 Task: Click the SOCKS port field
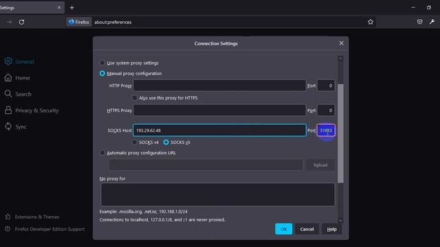[x=326, y=130]
